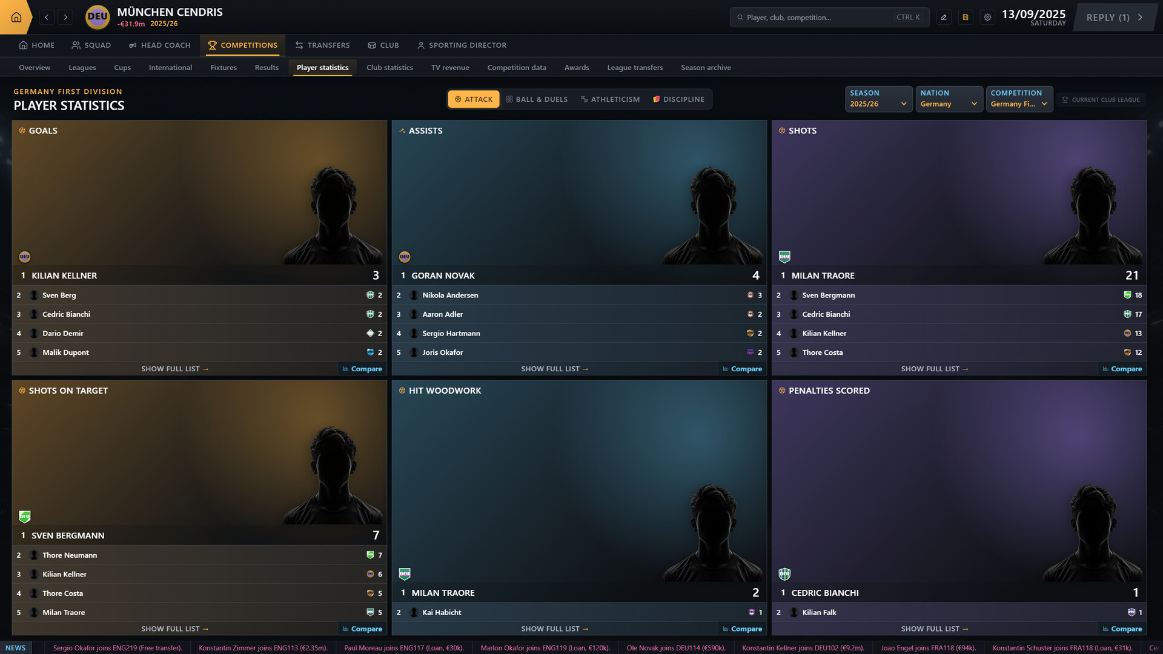Show full list of Goals
The image size is (1163, 654).
point(174,369)
